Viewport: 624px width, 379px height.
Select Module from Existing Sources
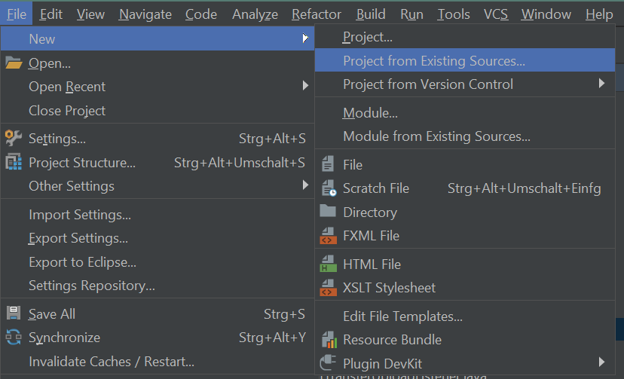436,136
